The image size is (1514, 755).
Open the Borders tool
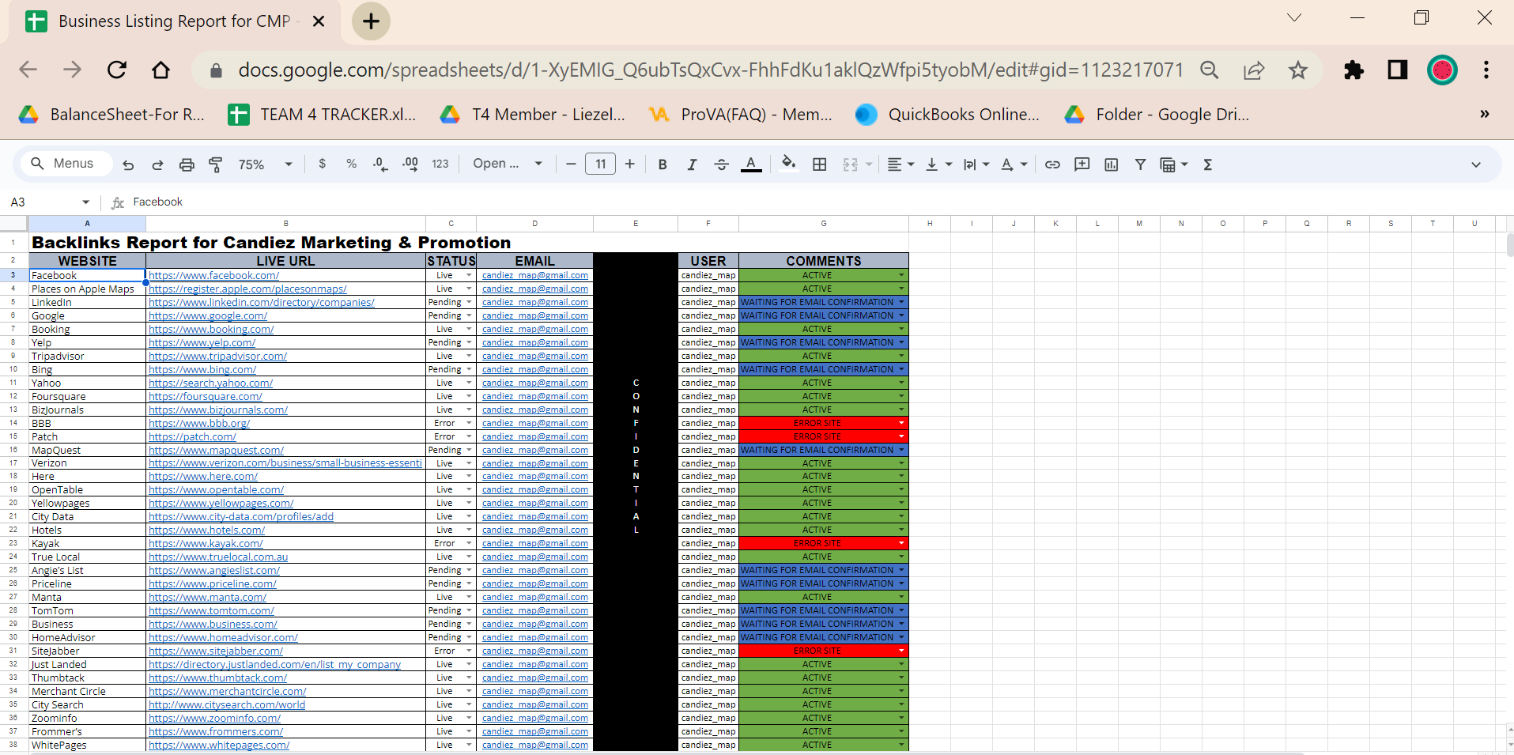[x=820, y=164]
